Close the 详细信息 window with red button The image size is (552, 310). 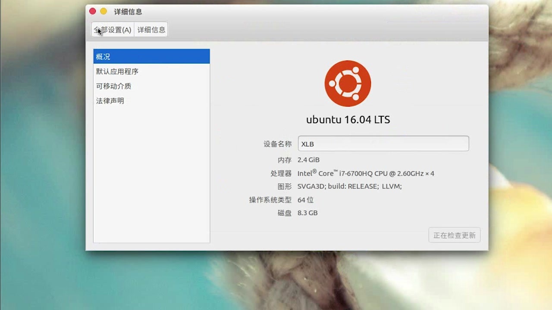[x=92, y=11]
